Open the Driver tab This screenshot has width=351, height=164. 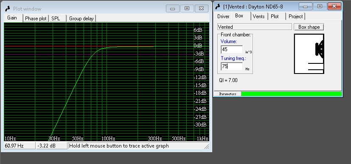click(223, 16)
